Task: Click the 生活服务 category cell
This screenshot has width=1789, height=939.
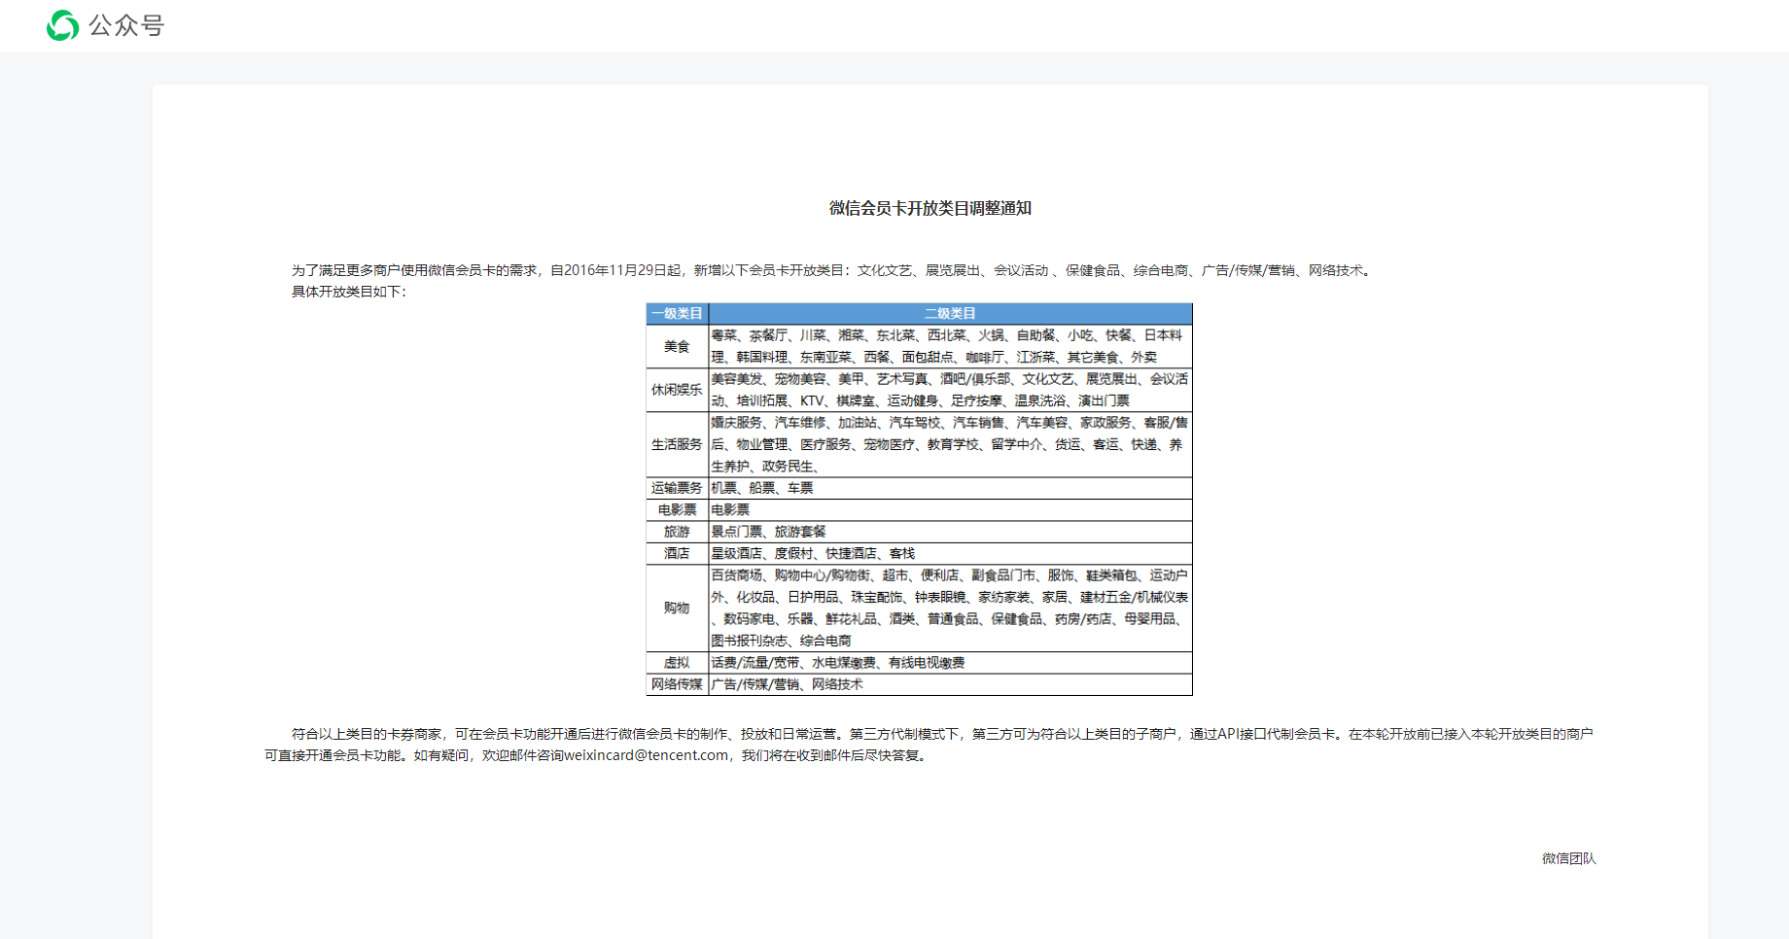Action: [x=677, y=444]
